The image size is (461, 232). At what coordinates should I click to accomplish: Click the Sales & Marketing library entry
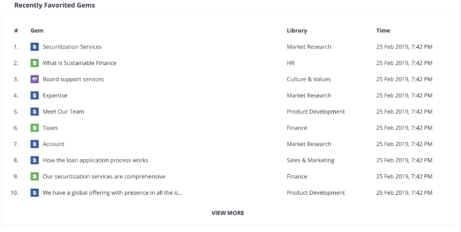(x=310, y=160)
